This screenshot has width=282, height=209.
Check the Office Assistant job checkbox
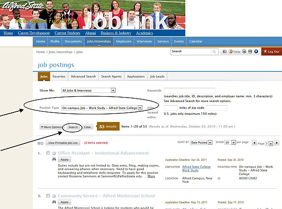[48, 153]
